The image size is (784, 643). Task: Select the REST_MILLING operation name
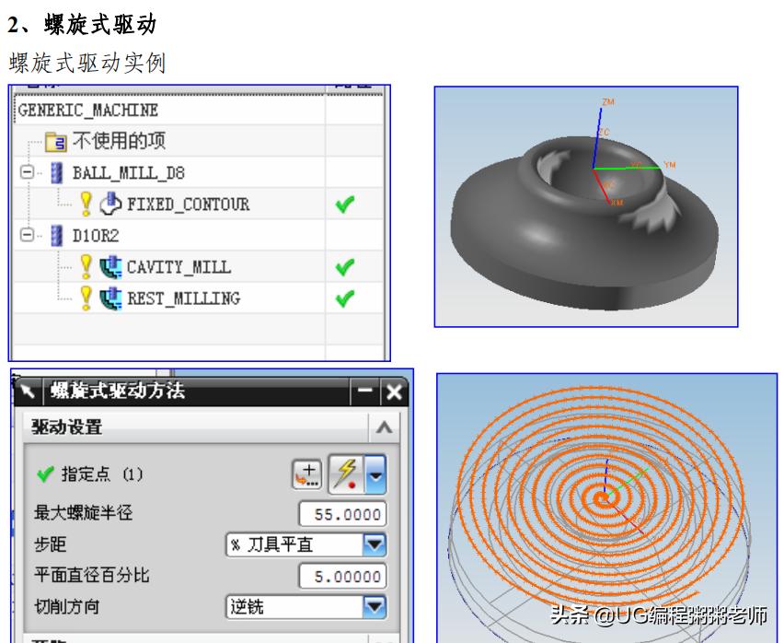click(183, 298)
